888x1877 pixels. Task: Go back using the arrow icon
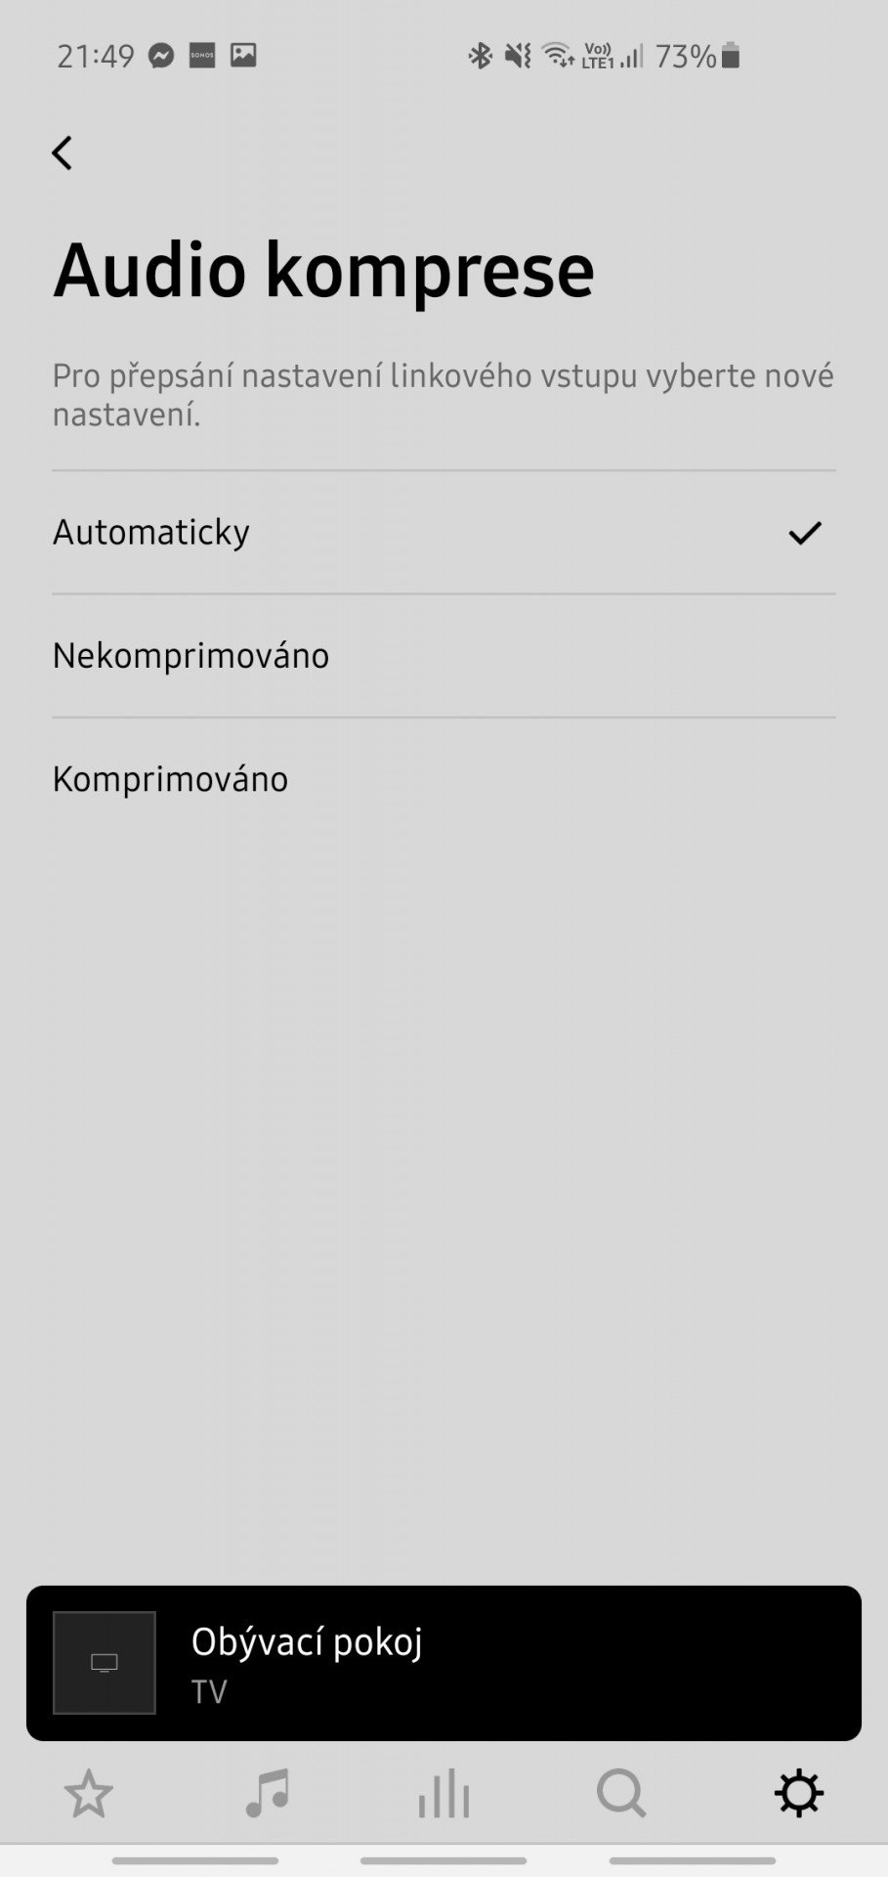63,153
